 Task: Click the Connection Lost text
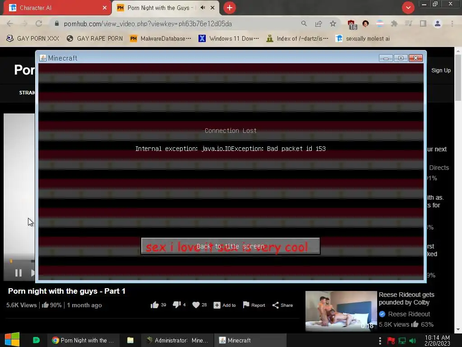(x=231, y=131)
